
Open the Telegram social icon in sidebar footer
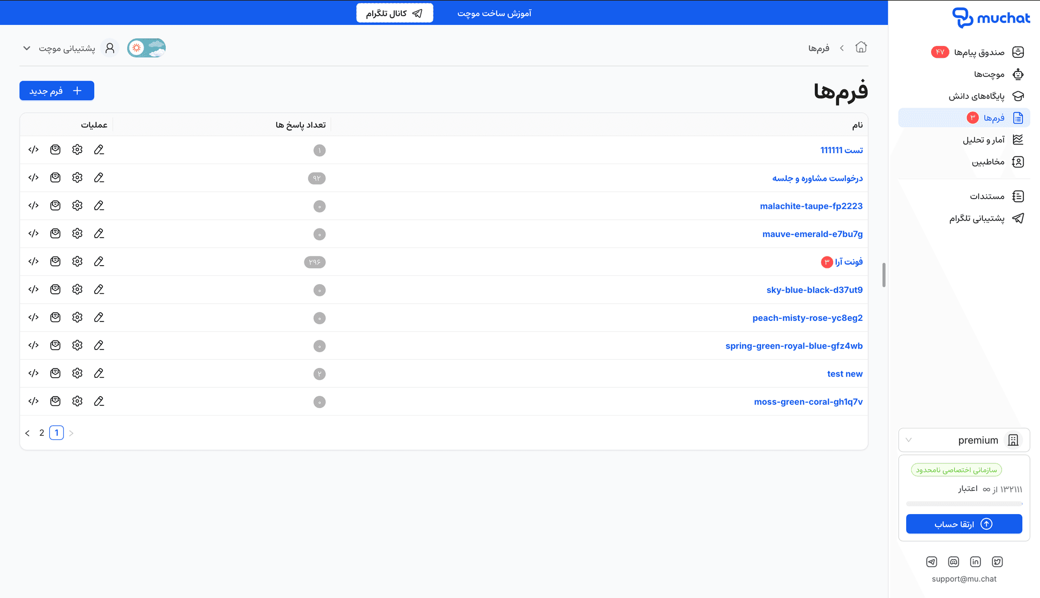pyautogui.click(x=932, y=562)
